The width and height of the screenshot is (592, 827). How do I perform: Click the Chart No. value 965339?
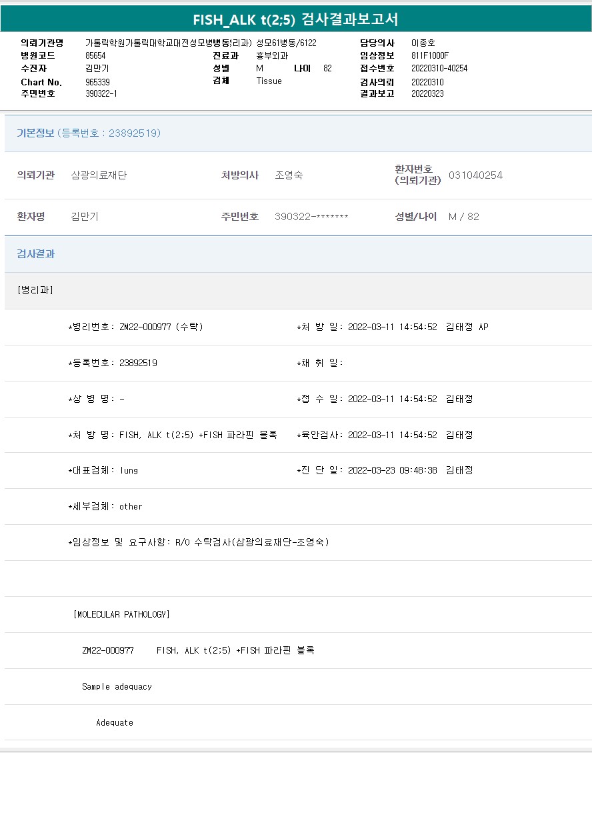[x=93, y=82]
